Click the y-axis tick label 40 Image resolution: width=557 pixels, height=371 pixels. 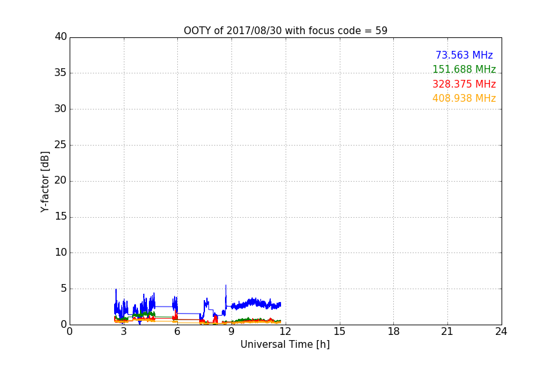pyautogui.click(x=61, y=37)
